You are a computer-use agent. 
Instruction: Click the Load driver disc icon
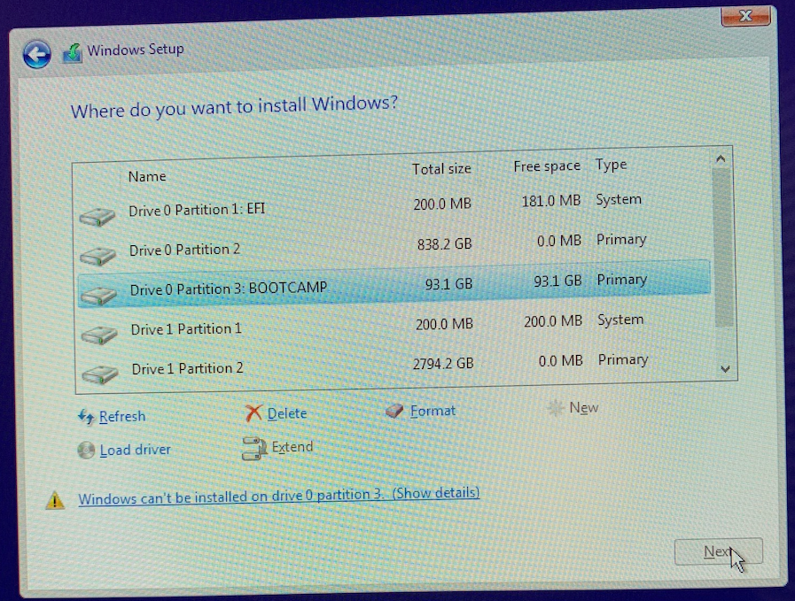[86, 451]
